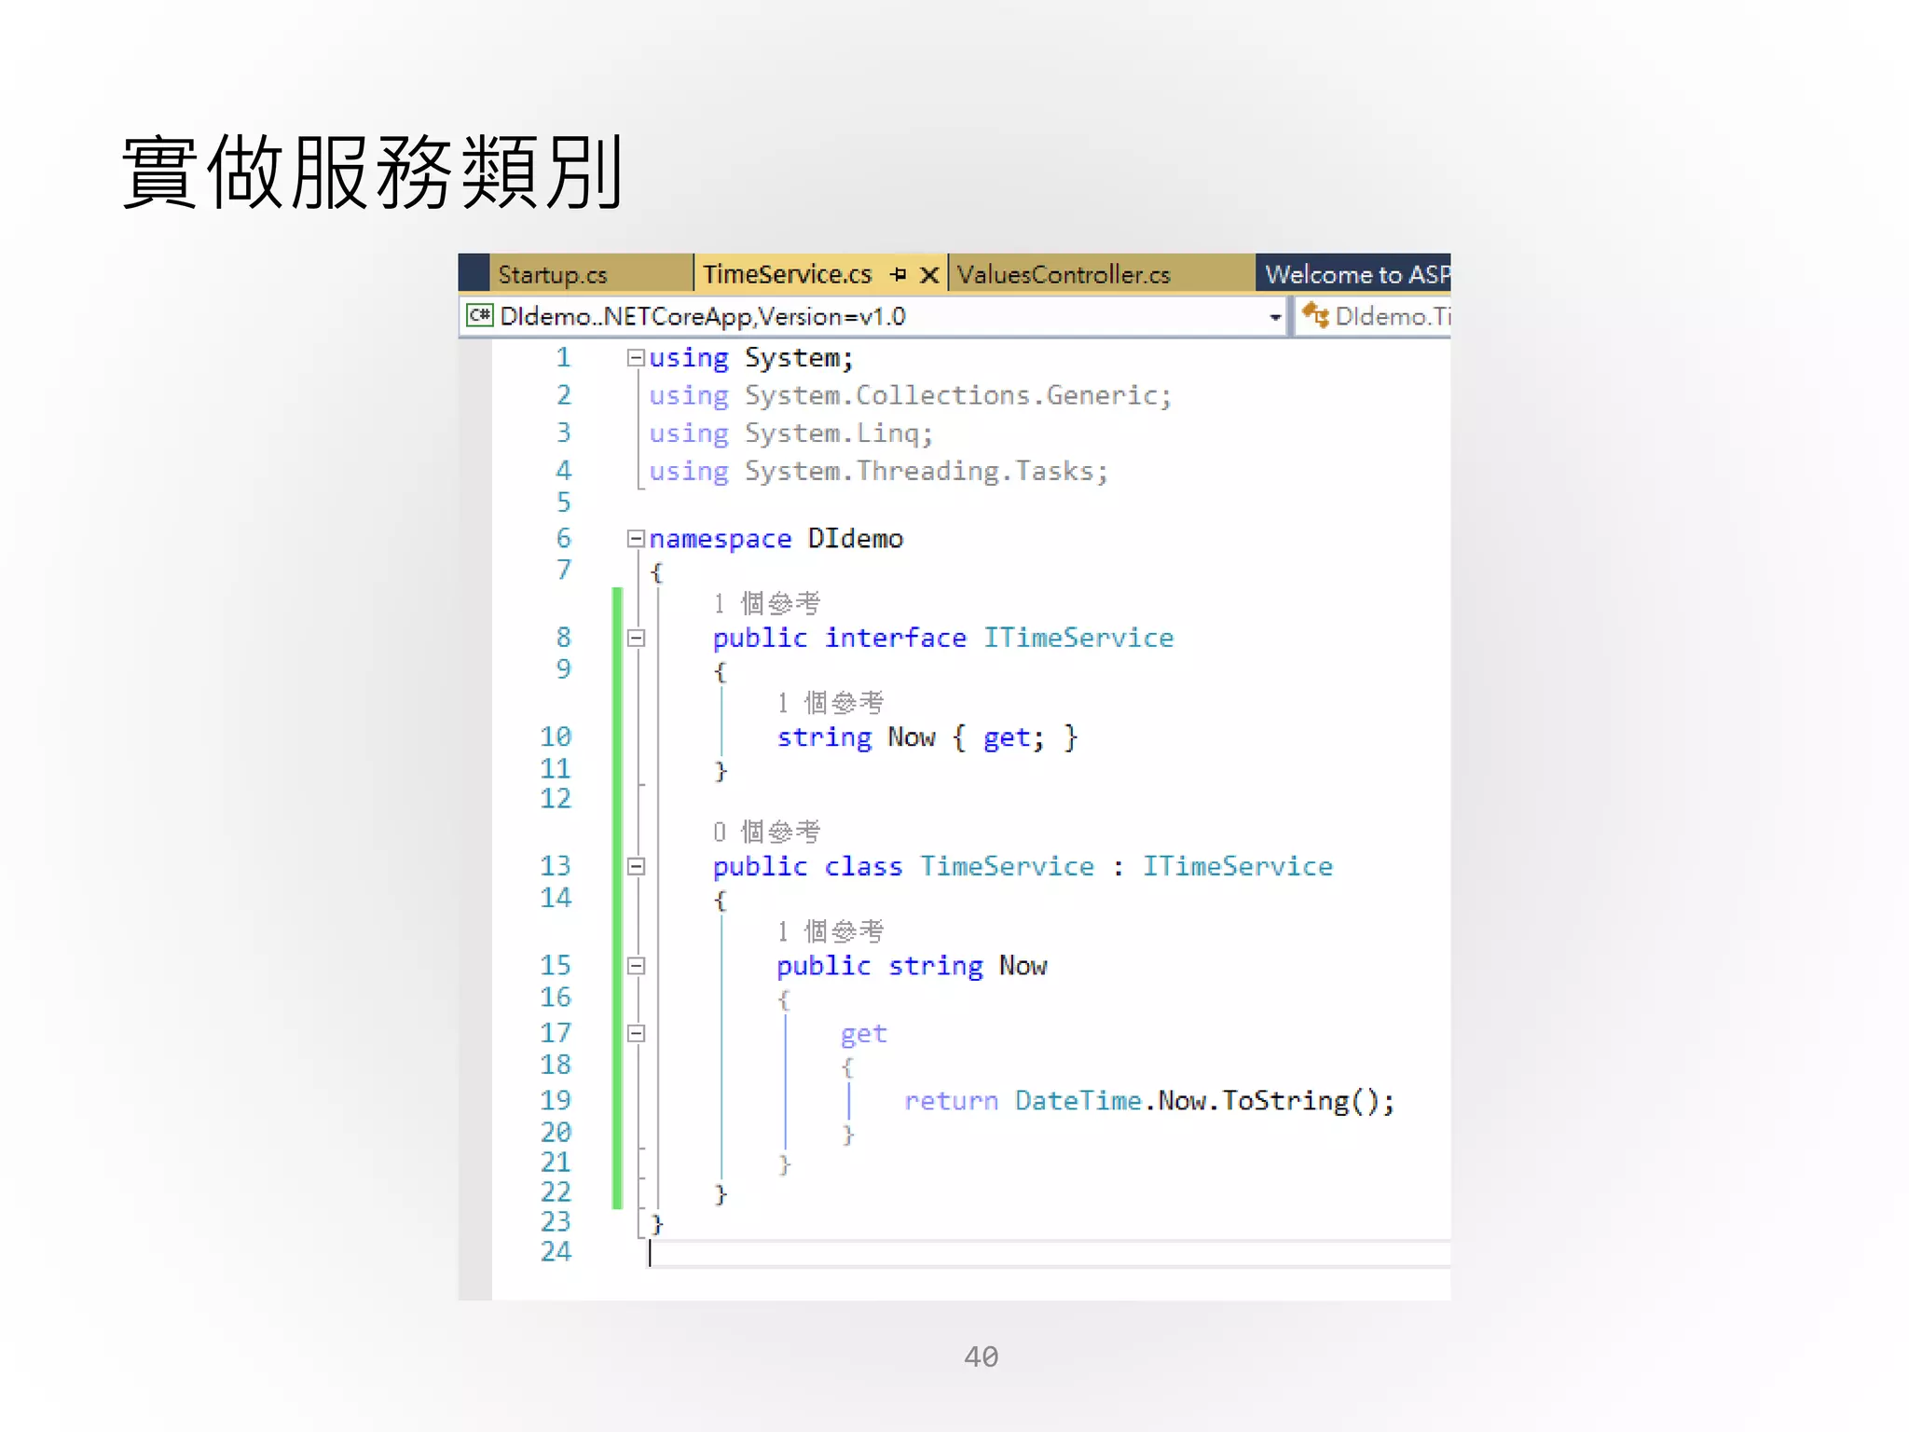Click the C# project icon in navigation bar
This screenshot has width=1909, height=1432.
(x=479, y=315)
